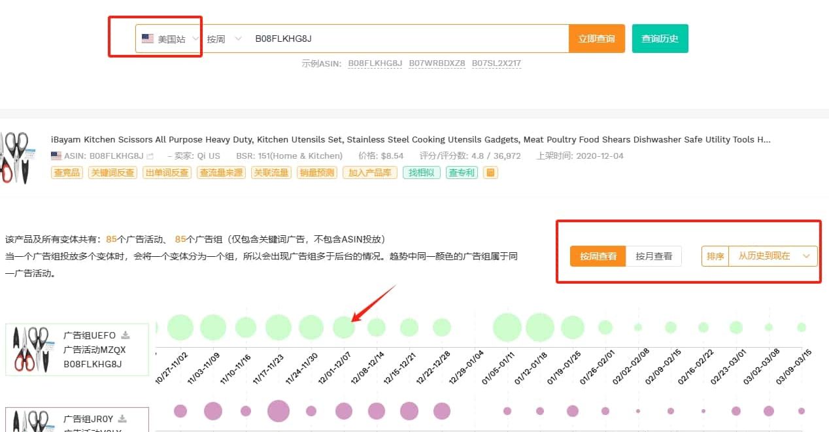
Task: Switch to the 按周查看 weekly view tab
Action: click(597, 256)
